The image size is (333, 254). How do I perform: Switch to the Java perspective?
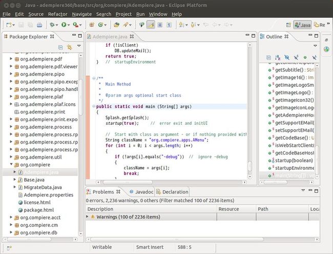tap(303, 25)
